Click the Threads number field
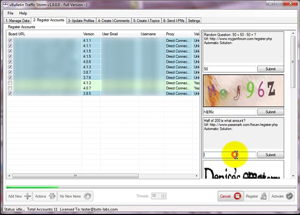 (x=156, y=196)
